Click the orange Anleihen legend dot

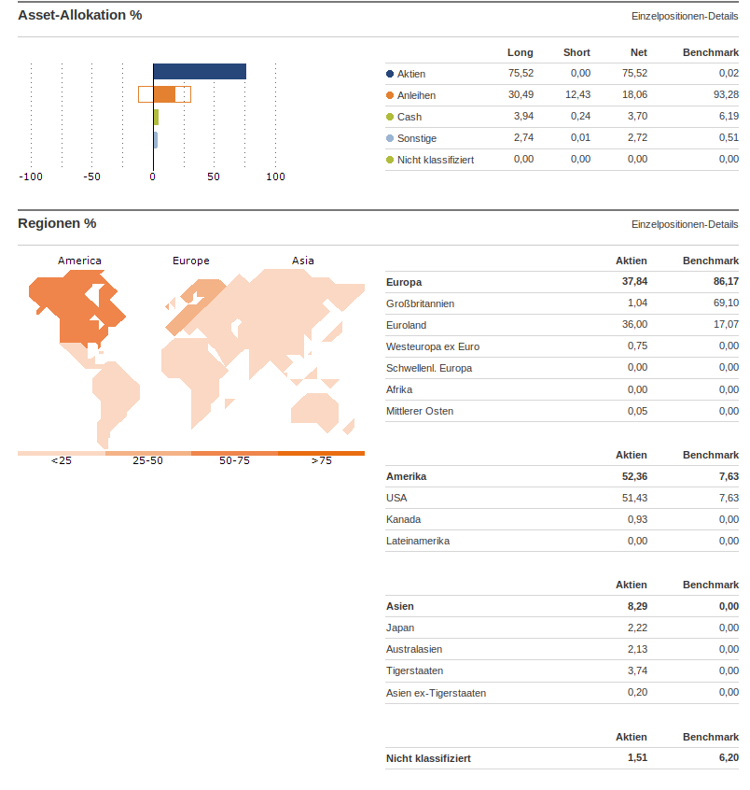390,95
